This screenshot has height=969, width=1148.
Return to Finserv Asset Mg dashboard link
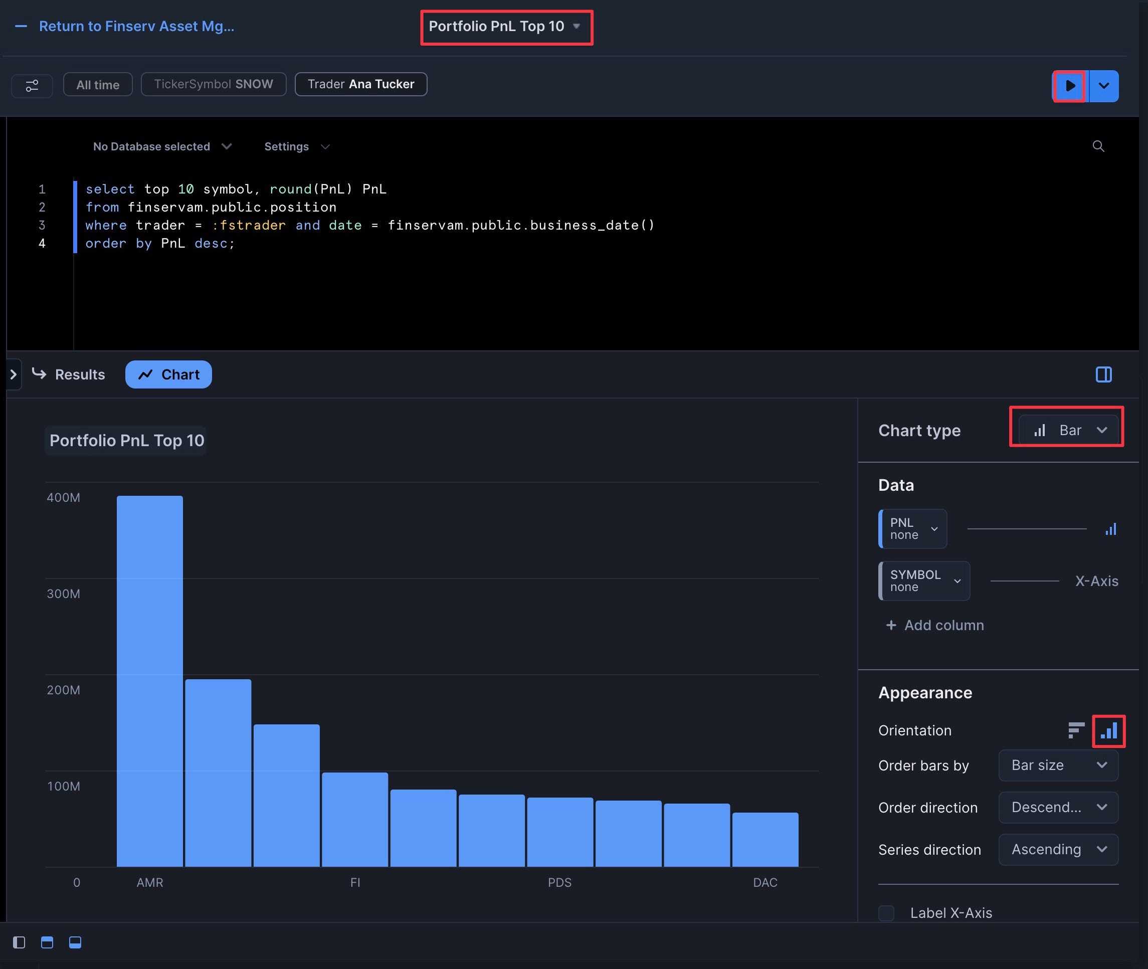(x=136, y=27)
